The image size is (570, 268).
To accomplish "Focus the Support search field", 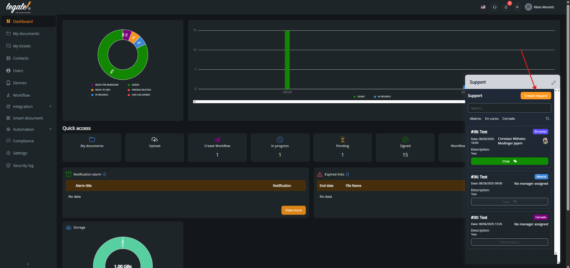I will click(x=509, y=108).
